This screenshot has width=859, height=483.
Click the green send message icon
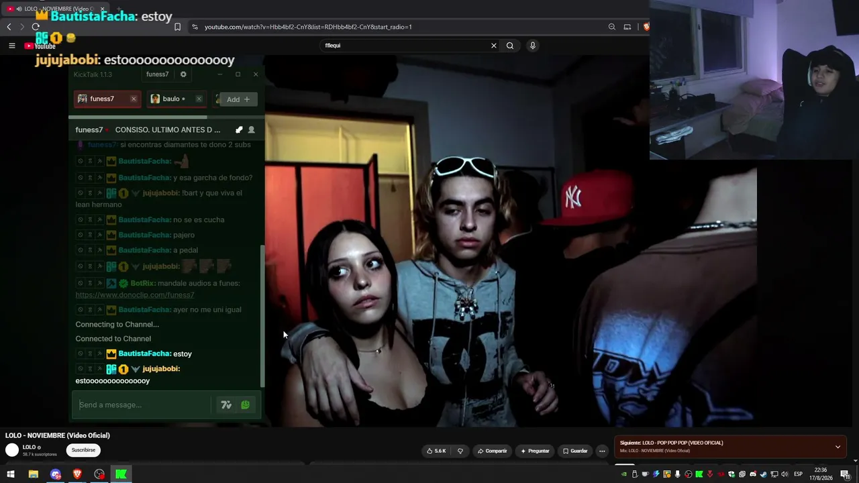pyautogui.click(x=245, y=405)
